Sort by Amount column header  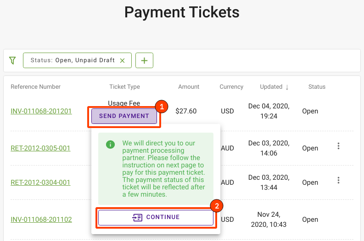click(189, 87)
